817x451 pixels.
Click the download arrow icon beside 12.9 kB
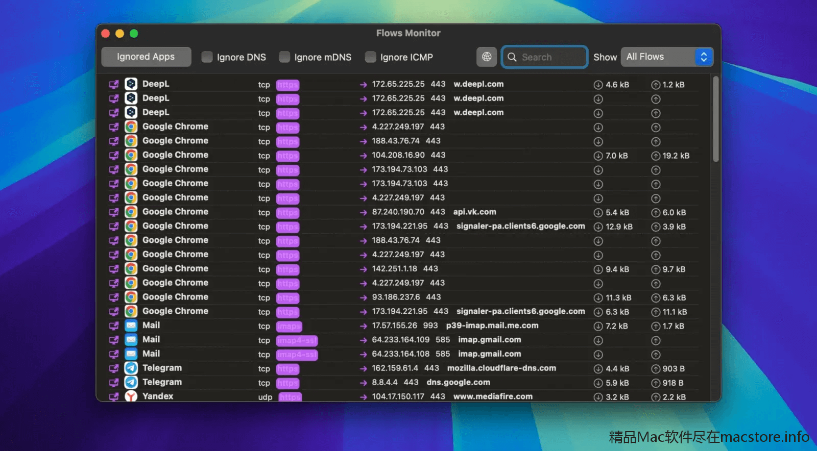point(598,227)
